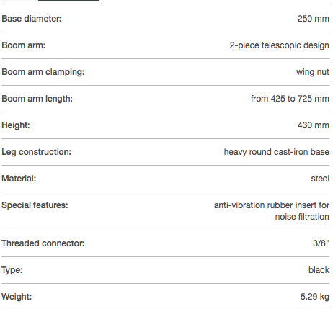Select the 'wing nut' value
Viewport: 333px width, 314px height.
pos(313,72)
